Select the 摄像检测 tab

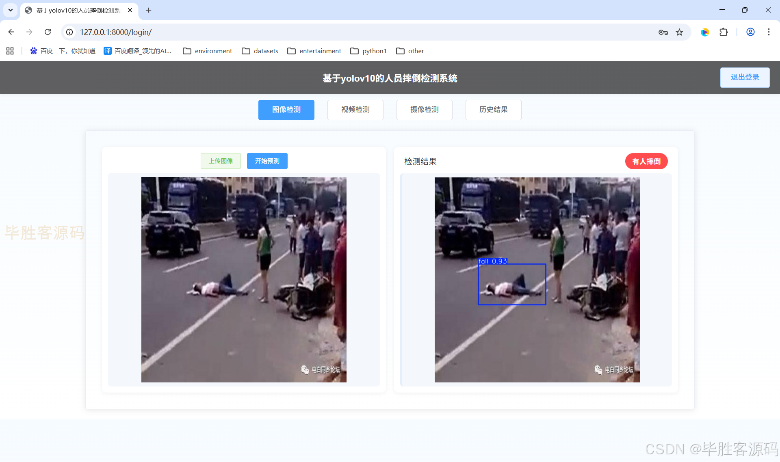point(424,110)
